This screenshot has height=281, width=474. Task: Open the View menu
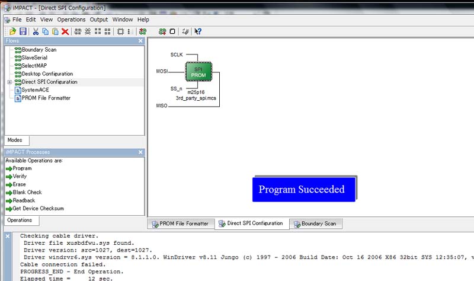tap(47, 20)
